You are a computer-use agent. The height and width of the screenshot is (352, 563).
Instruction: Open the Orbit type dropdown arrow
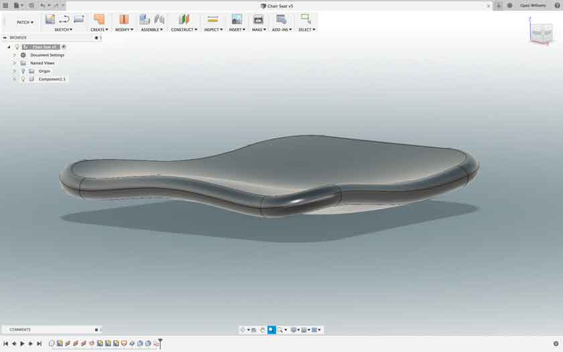click(x=248, y=330)
